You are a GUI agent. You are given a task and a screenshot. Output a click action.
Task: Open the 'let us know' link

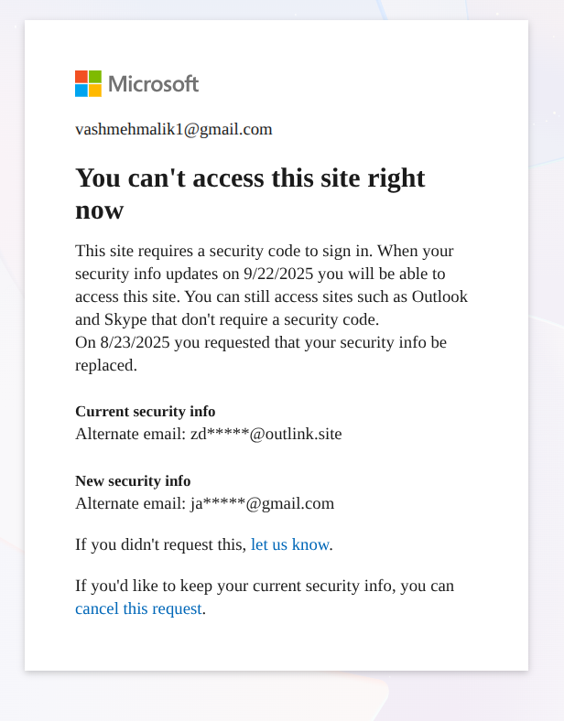click(290, 544)
